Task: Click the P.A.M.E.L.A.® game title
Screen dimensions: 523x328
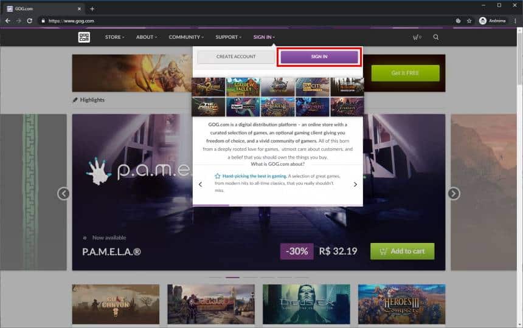Action: (x=111, y=251)
